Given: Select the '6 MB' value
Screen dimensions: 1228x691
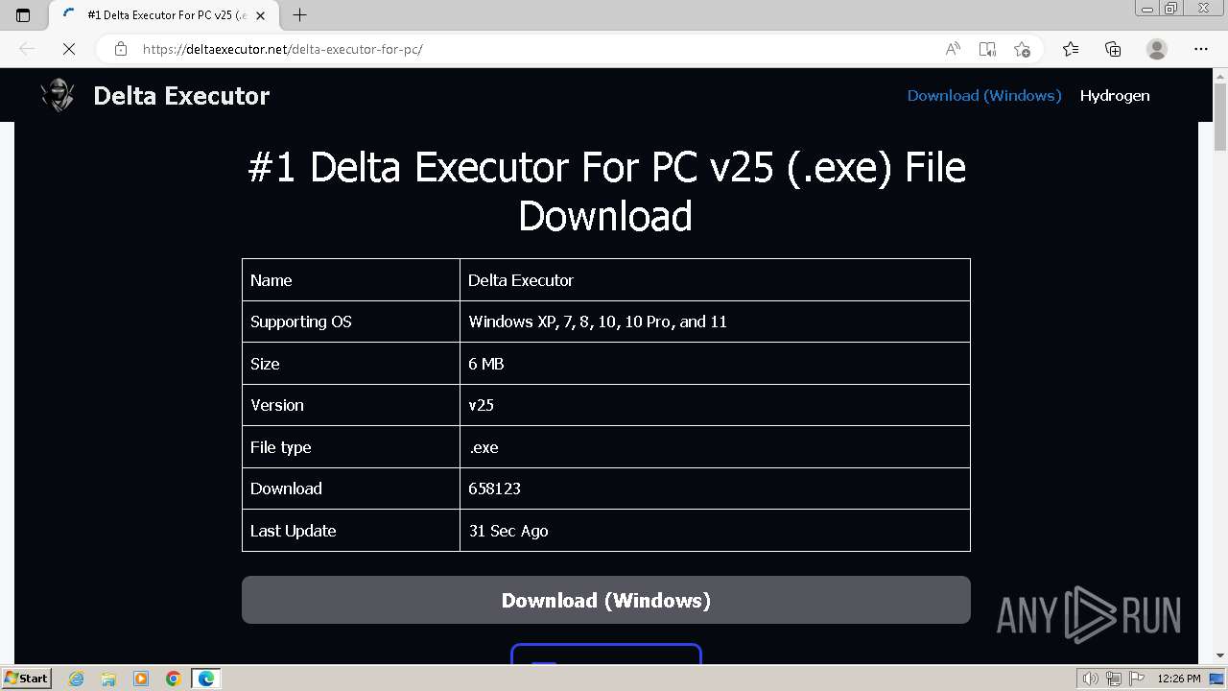Looking at the screenshot, I should tap(485, 364).
